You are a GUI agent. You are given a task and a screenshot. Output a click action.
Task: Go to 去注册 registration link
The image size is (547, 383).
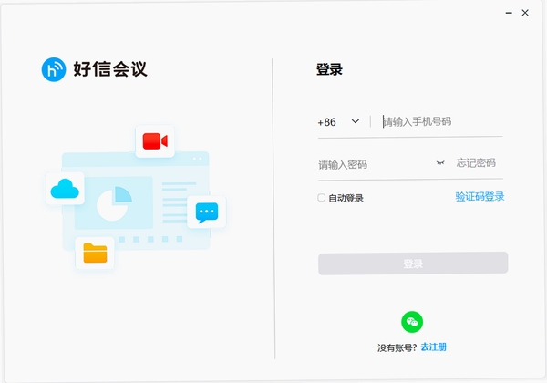(434, 347)
